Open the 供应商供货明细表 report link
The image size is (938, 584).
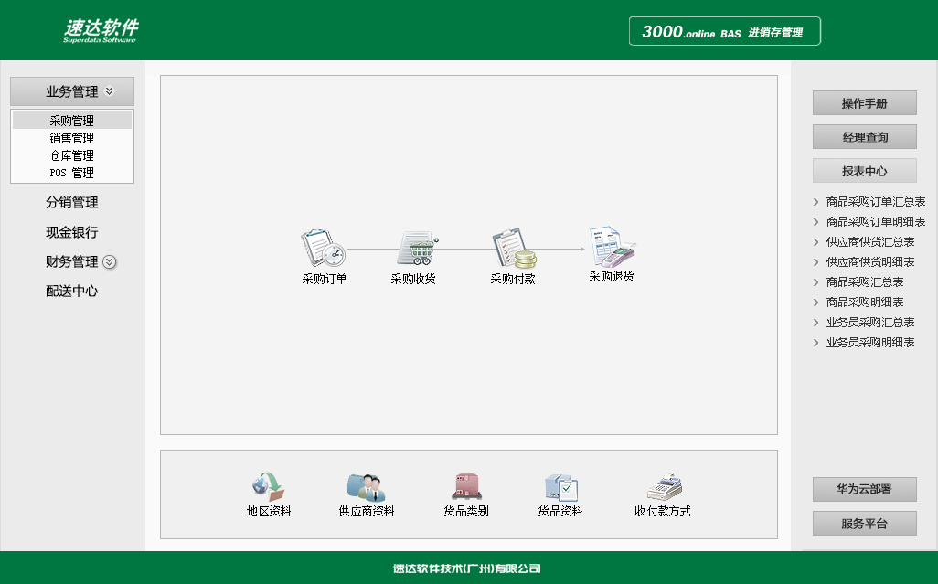pos(870,262)
